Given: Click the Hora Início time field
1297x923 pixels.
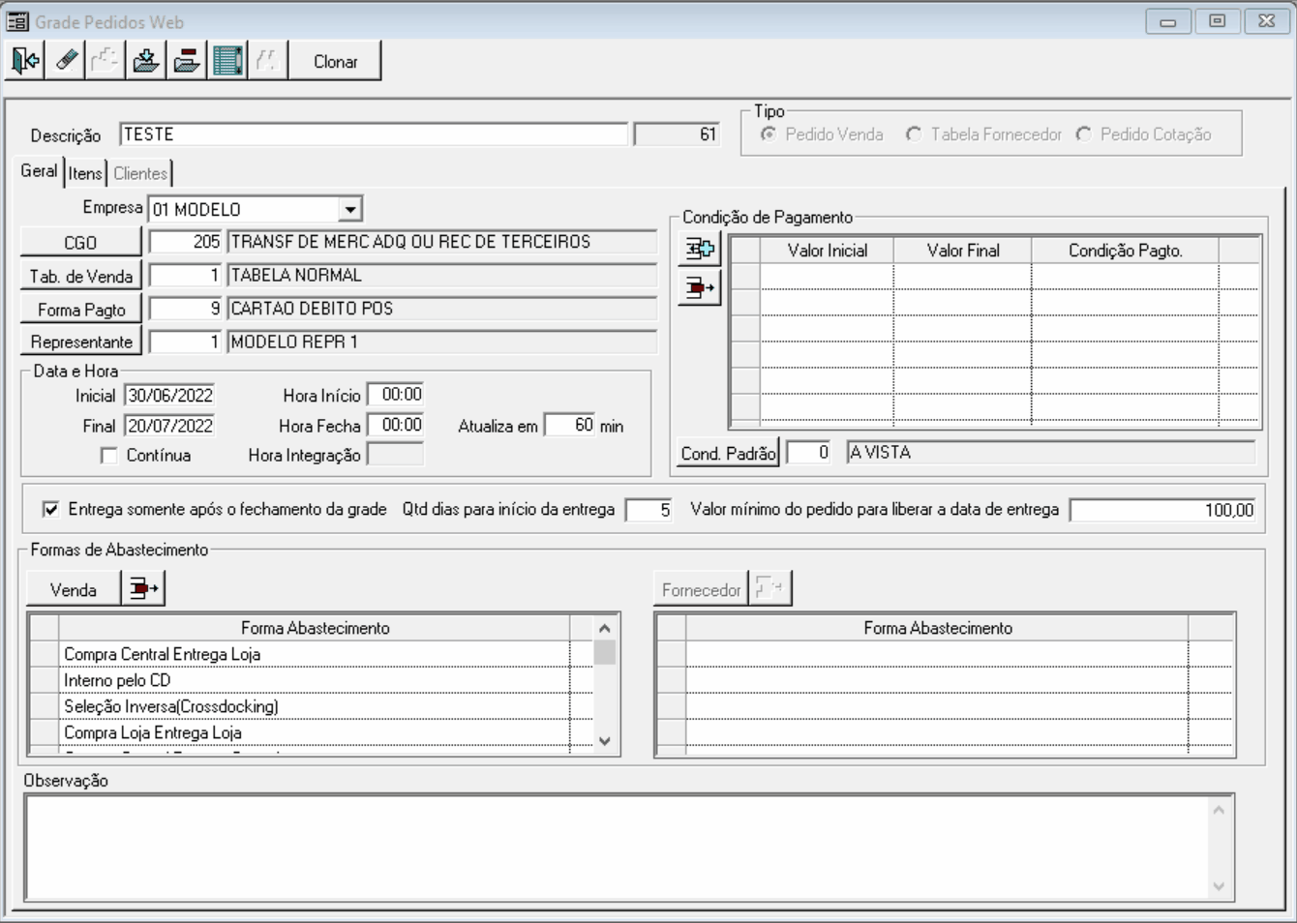Looking at the screenshot, I should point(396,395).
